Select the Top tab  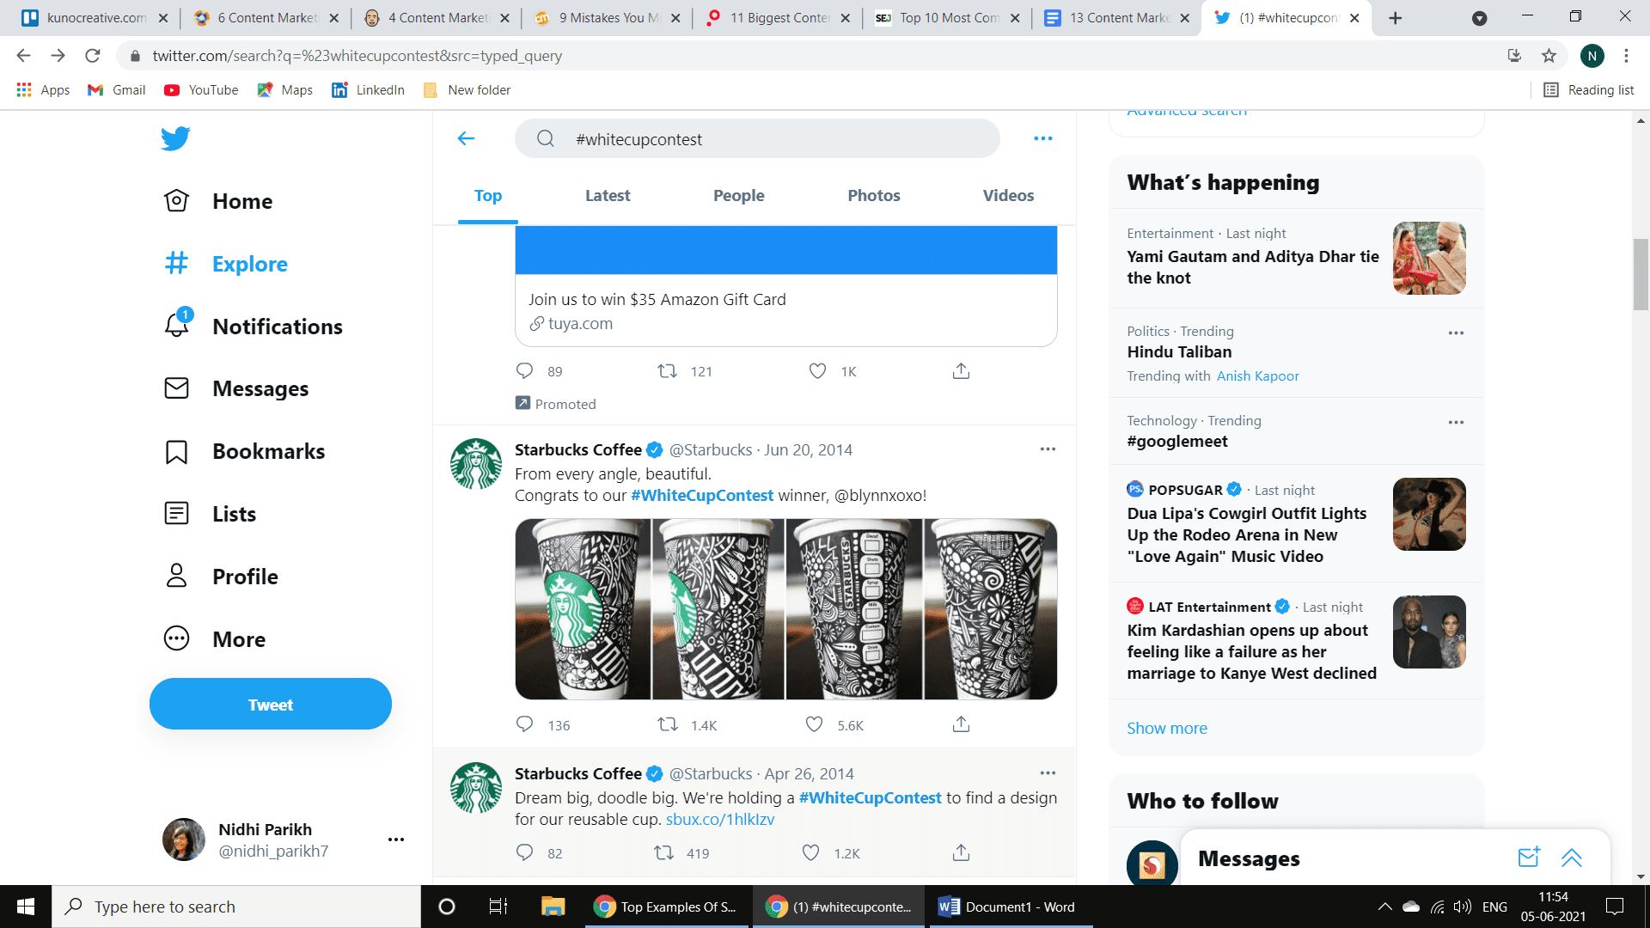click(x=488, y=196)
